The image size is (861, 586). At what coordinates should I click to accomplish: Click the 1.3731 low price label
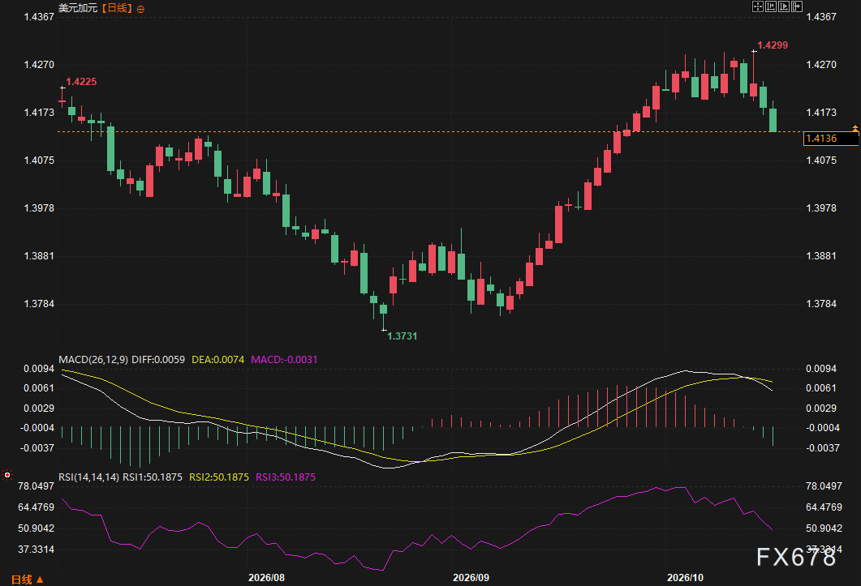(402, 336)
